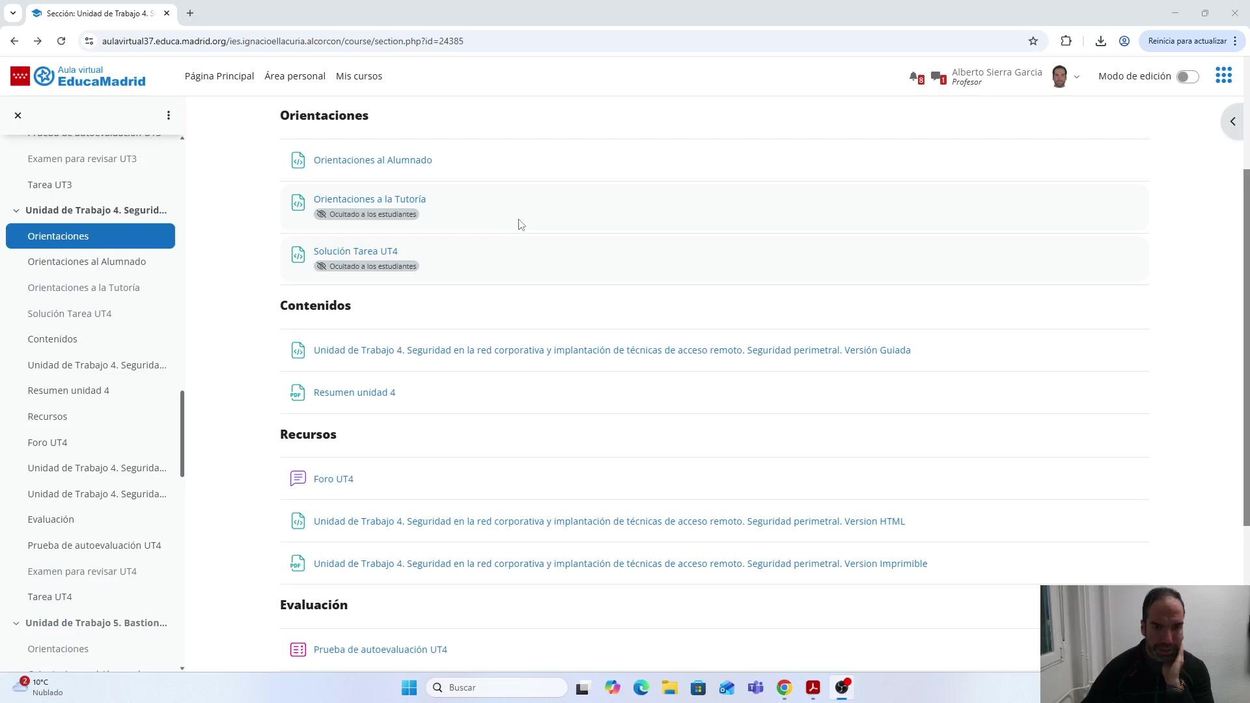1250x703 pixels.
Task: Open the messages chat icon
Action: [x=936, y=77]
